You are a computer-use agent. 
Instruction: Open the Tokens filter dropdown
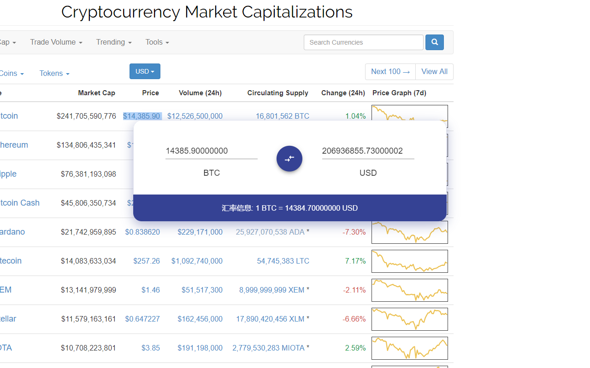(x=54, y=74)
